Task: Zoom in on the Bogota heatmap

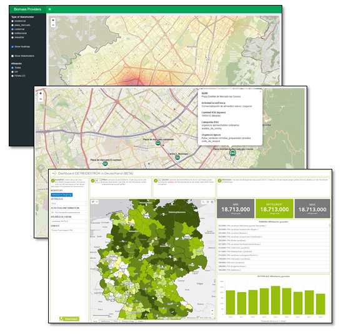Action: 53,20
